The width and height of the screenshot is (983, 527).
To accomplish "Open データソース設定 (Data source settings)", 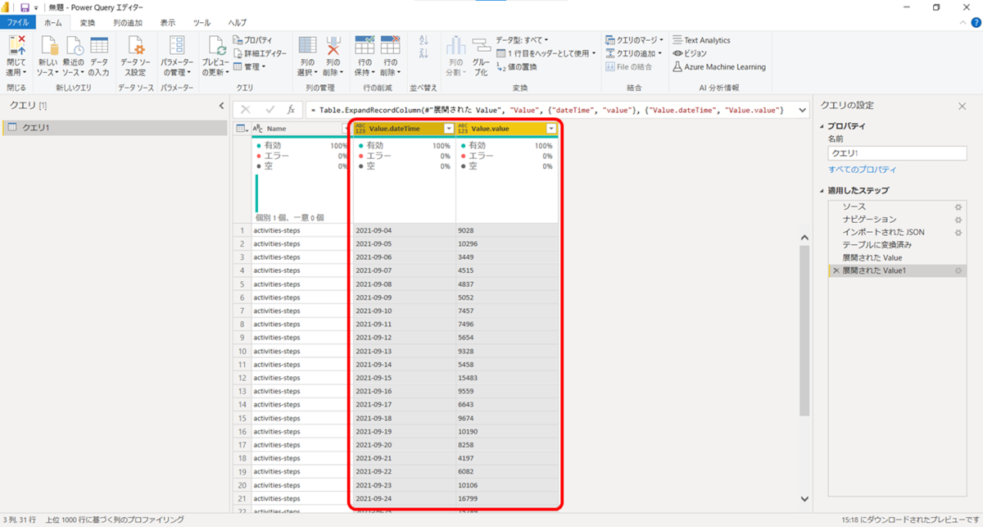I will (136, 57).
